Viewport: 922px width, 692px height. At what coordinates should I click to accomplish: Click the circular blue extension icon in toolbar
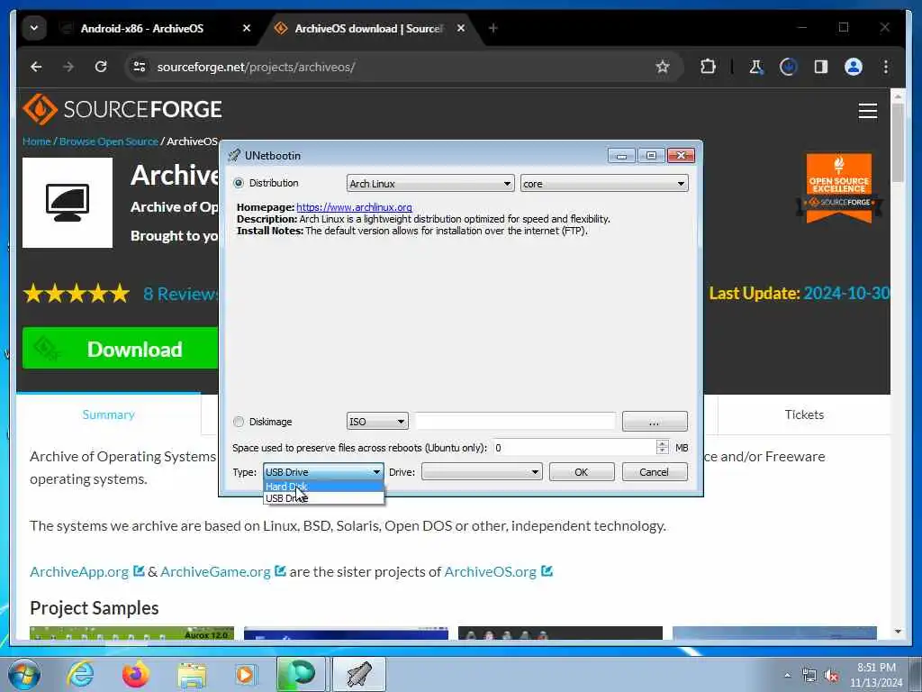pyautogui.click(x=789, y=67)
